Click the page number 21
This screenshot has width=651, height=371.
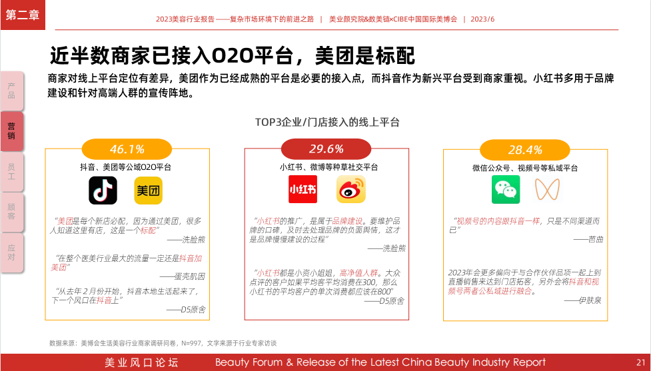[640, 362]
